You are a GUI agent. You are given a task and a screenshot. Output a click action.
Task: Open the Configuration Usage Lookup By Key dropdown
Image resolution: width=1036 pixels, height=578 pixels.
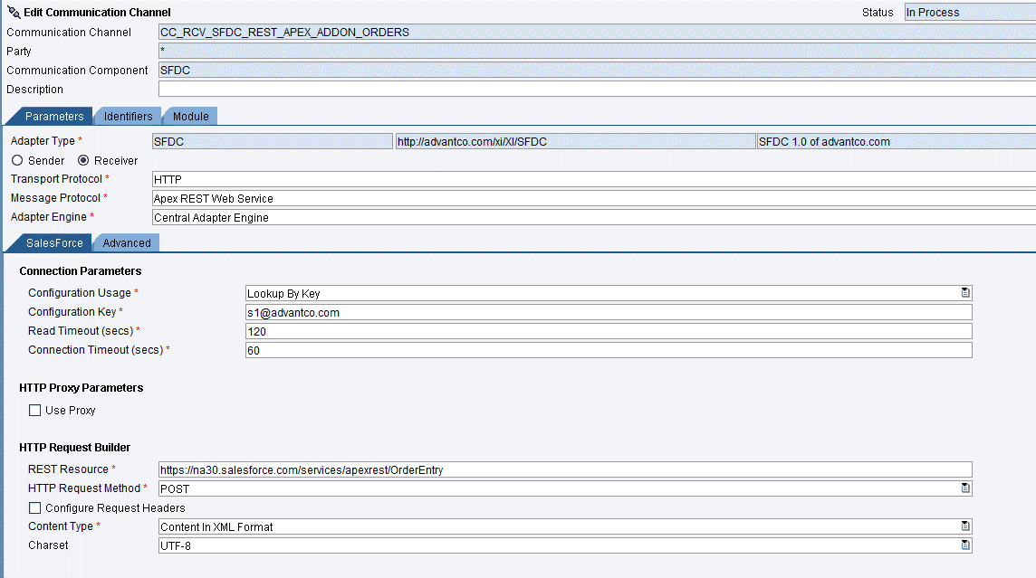point(965,292)
